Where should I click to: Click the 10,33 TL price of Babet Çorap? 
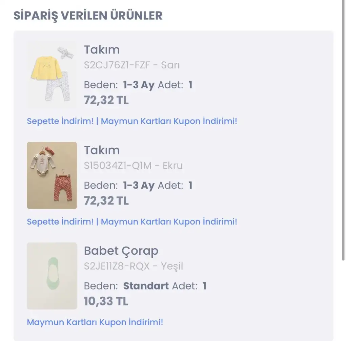point(106,301)
